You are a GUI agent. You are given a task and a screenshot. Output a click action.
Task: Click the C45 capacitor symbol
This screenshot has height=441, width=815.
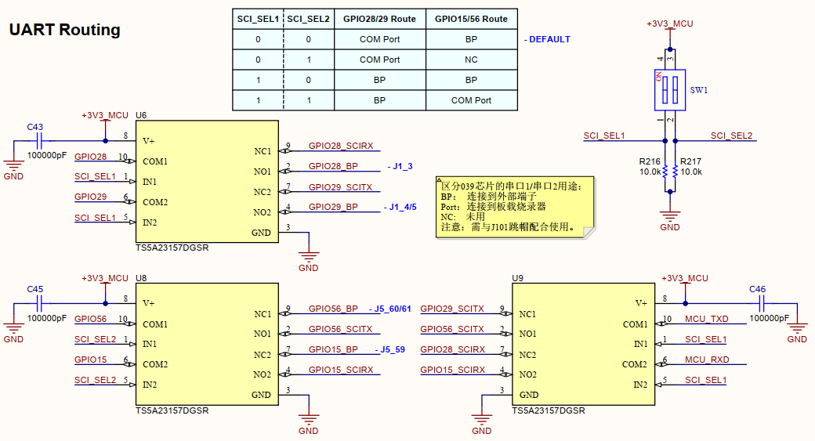[x=34, y=303]
